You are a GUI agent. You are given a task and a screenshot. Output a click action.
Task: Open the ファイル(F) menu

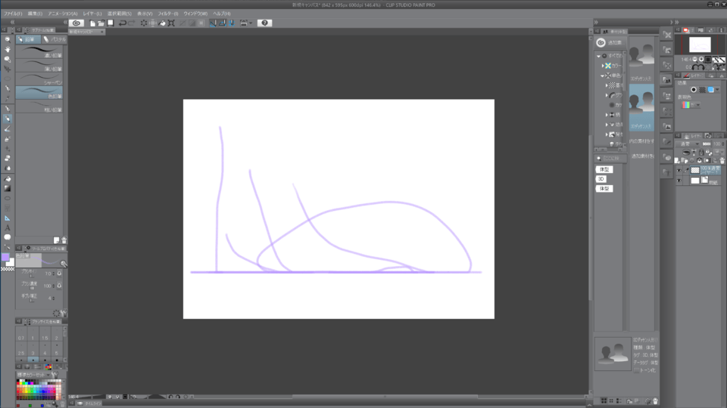click(13, 14)
